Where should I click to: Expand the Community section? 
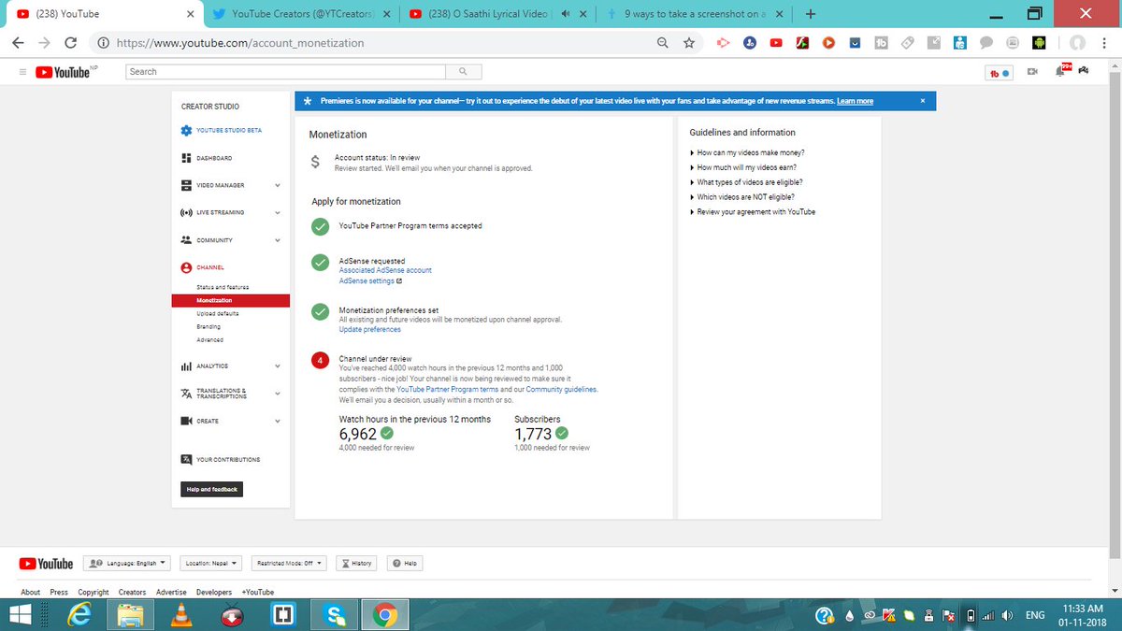tap(278, 240)
